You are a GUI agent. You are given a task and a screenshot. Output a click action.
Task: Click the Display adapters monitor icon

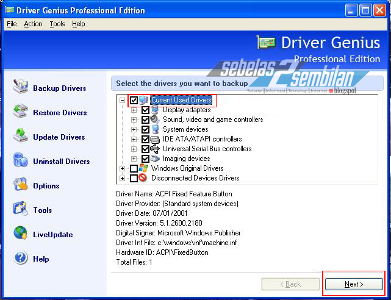[x=155, y=110]
